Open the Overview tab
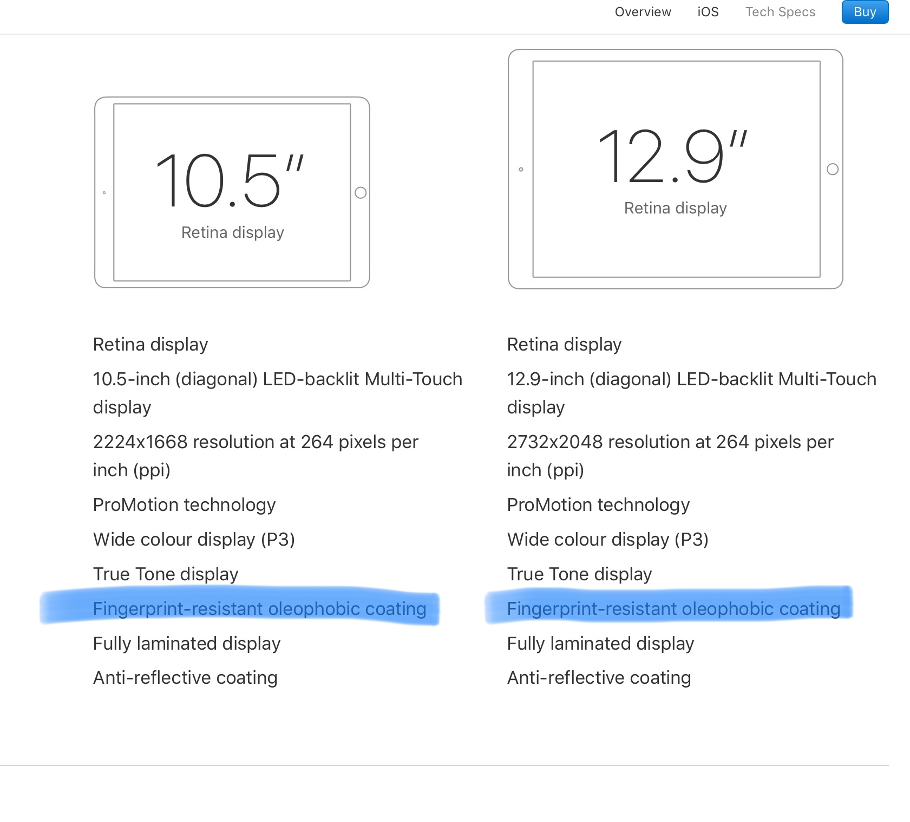This screenshot has height=822, width=910. (643, 12)
